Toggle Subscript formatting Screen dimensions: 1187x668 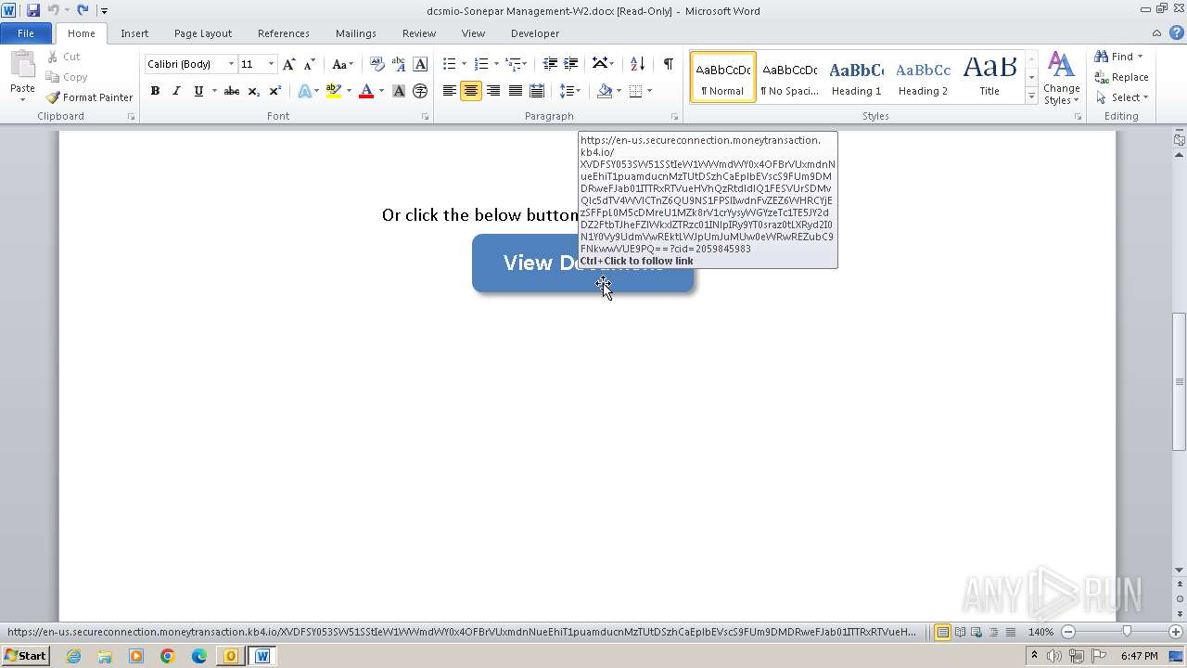point(253,91)
